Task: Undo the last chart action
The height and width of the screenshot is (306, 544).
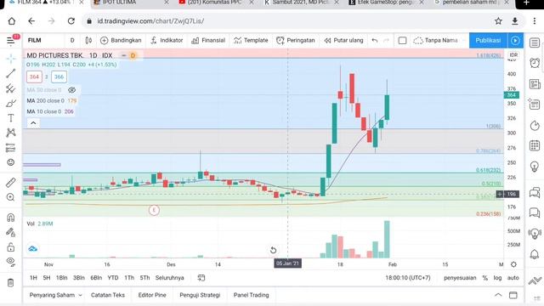Action: coord(375,41)
